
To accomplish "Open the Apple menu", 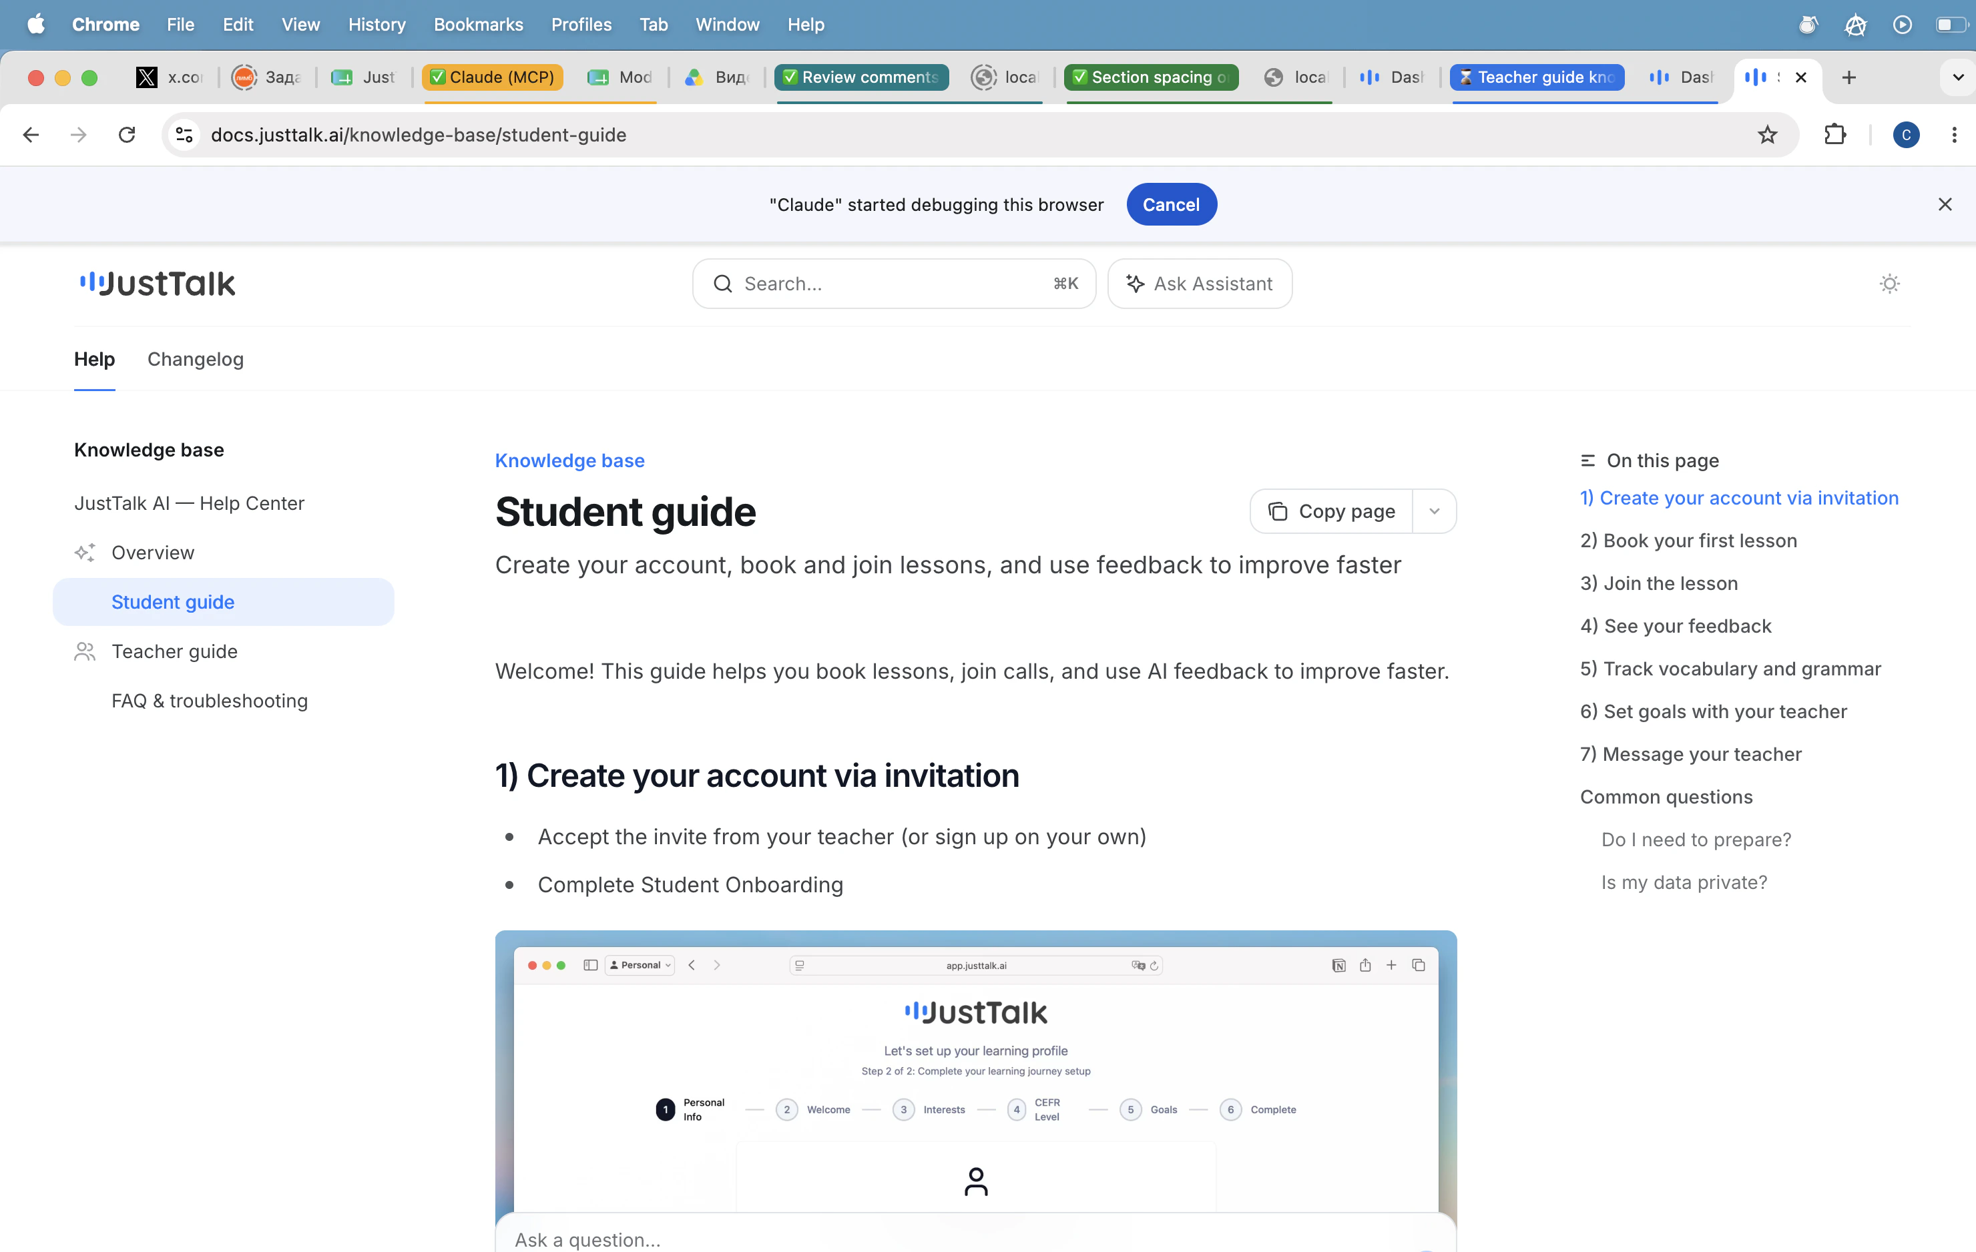I will [x=36, y=25].
